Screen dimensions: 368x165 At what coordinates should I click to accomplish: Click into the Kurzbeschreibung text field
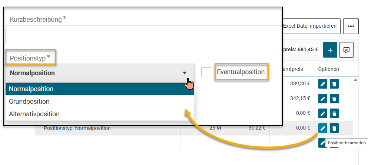pyautogui.click(x=143, y=35)
